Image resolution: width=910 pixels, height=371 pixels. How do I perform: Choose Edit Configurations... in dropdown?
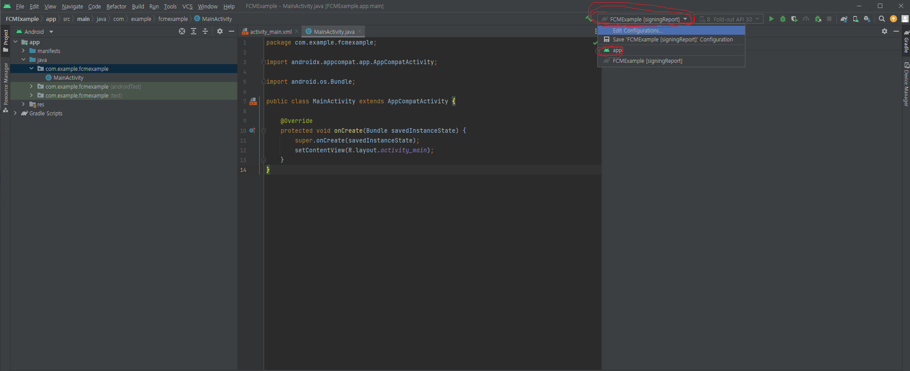click(671, 30)
